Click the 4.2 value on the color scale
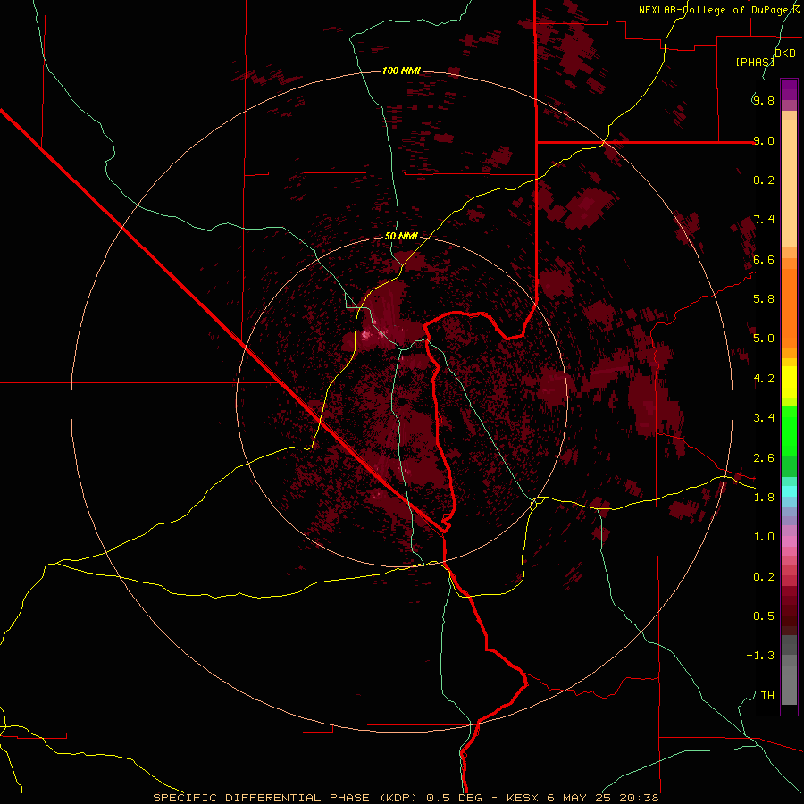This screenshot has height=804, width=804. 764,378
